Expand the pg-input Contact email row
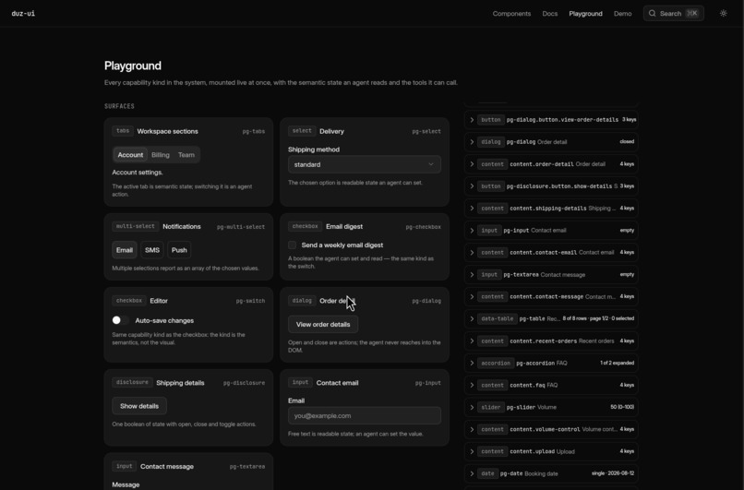This screenshot has height=490, width=744. [551, 230]
